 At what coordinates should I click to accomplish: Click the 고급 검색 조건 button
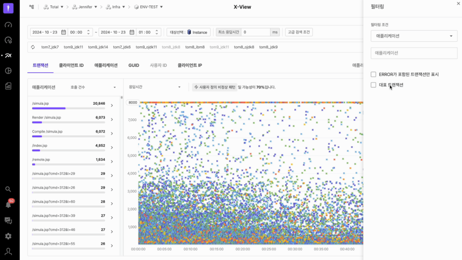pos(299,32)
